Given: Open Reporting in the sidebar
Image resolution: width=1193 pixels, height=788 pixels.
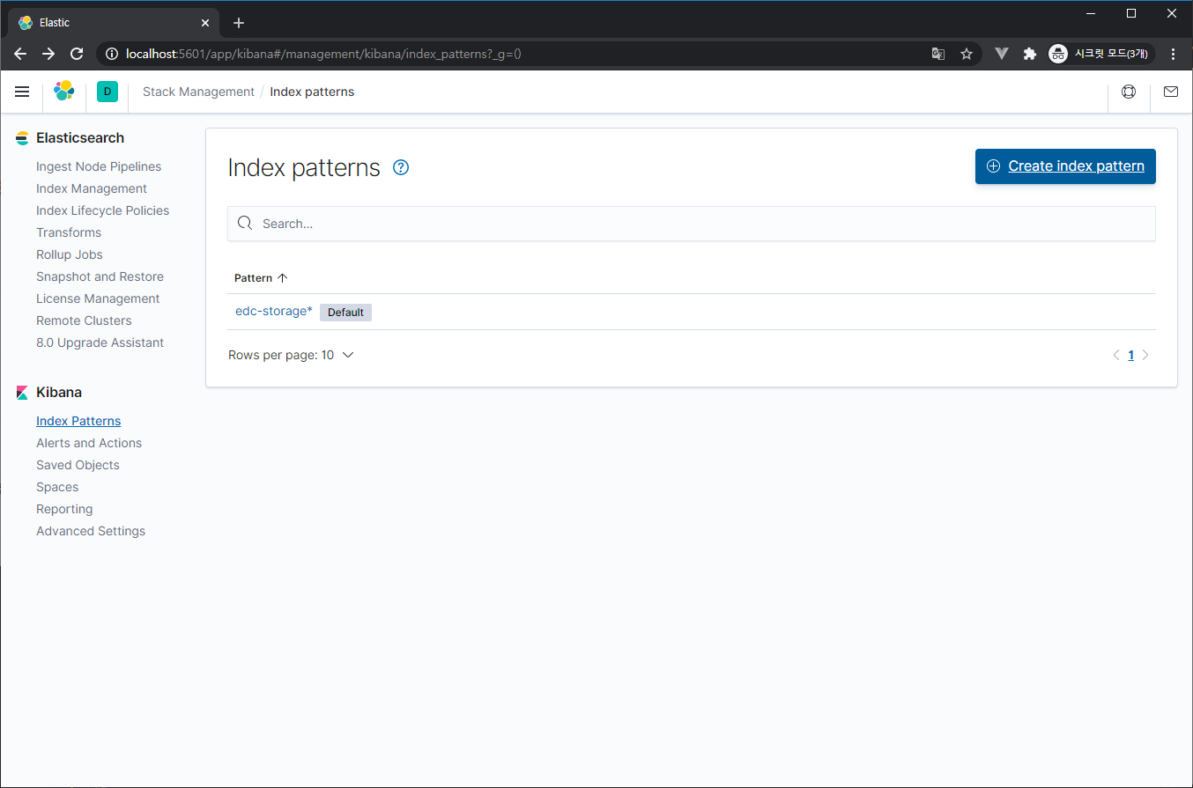Looking at the screenshot, I should pos(64,509).
